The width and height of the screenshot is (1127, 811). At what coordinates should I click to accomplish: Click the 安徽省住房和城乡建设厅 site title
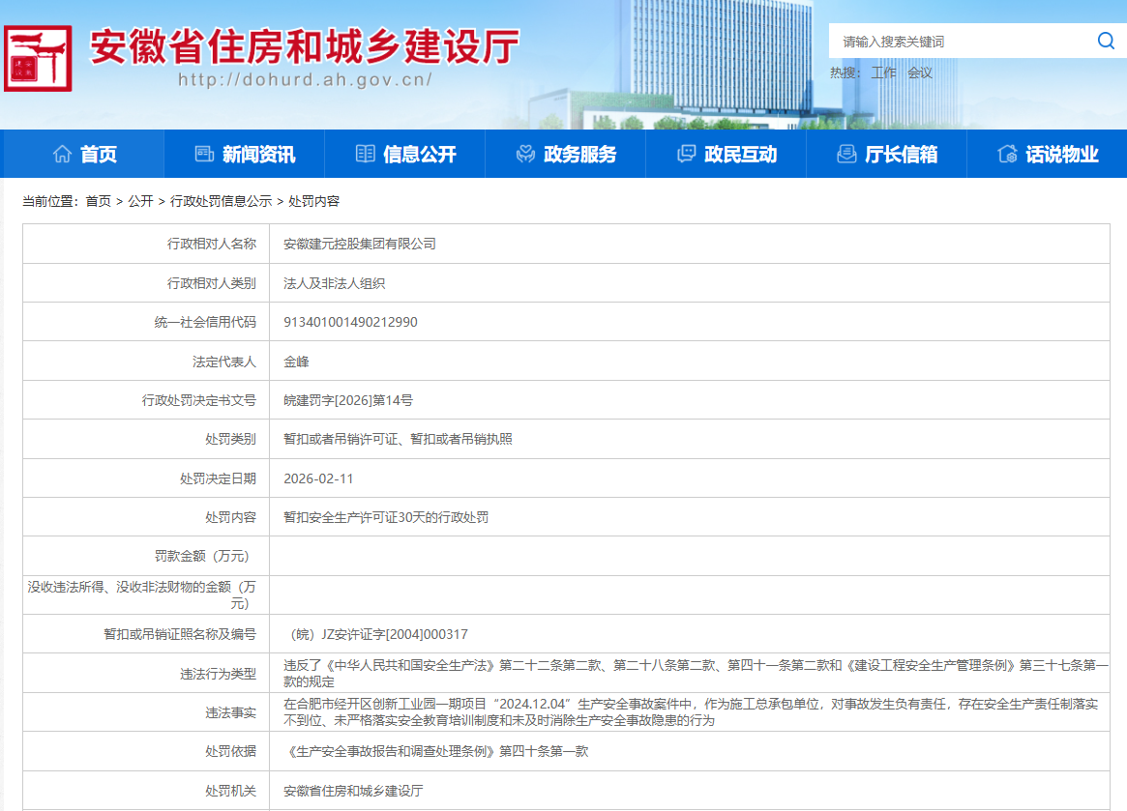click(x=305, y=46)
